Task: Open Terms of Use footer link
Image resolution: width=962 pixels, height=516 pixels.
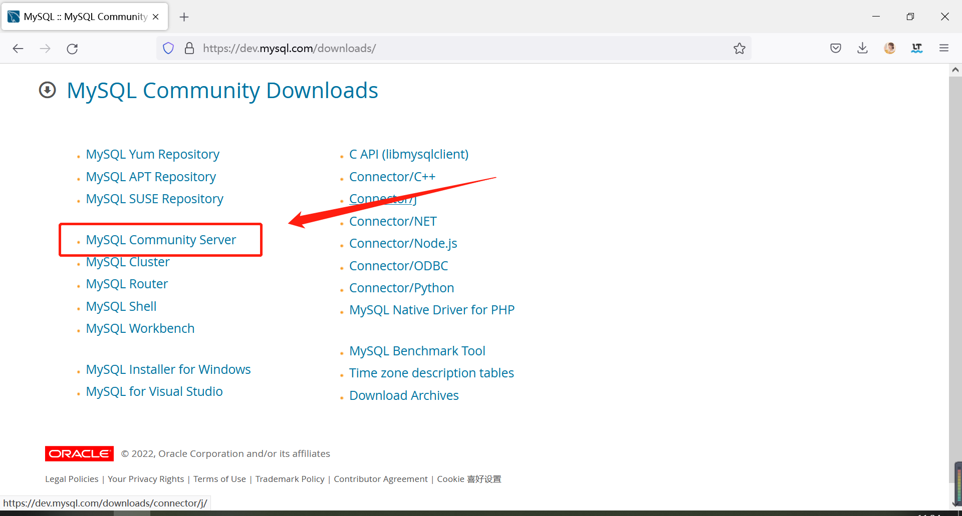Action: (219, 479)
